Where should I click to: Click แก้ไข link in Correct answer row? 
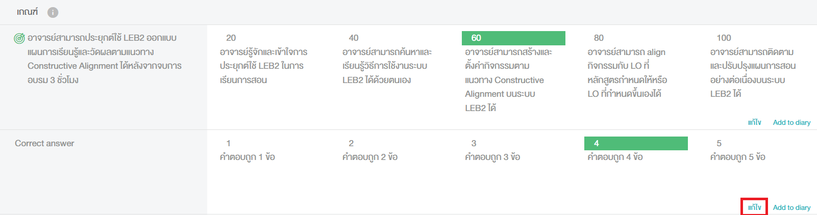755,207
